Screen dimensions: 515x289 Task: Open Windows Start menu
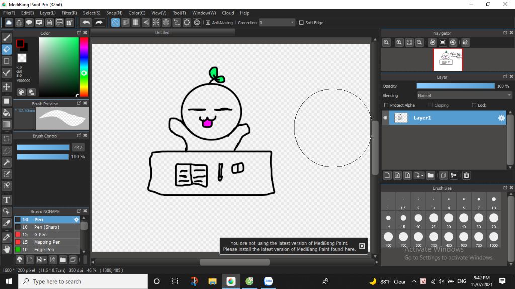tap(9, 281)
